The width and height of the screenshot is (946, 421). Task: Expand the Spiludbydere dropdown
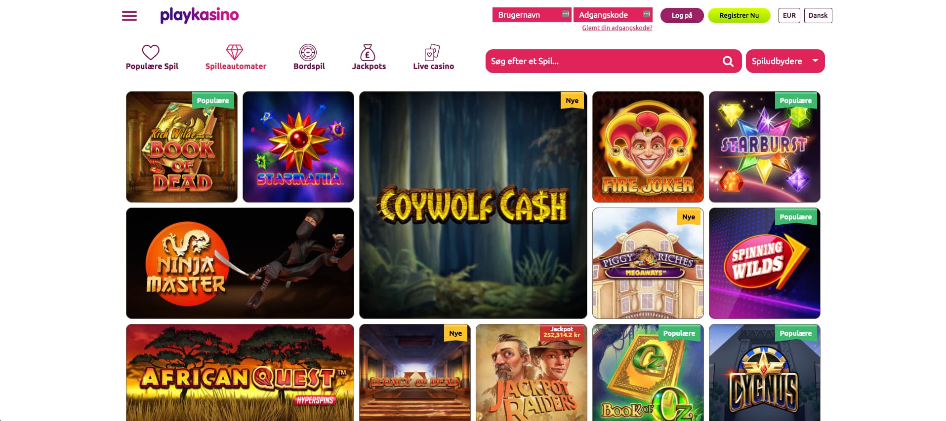785,61
